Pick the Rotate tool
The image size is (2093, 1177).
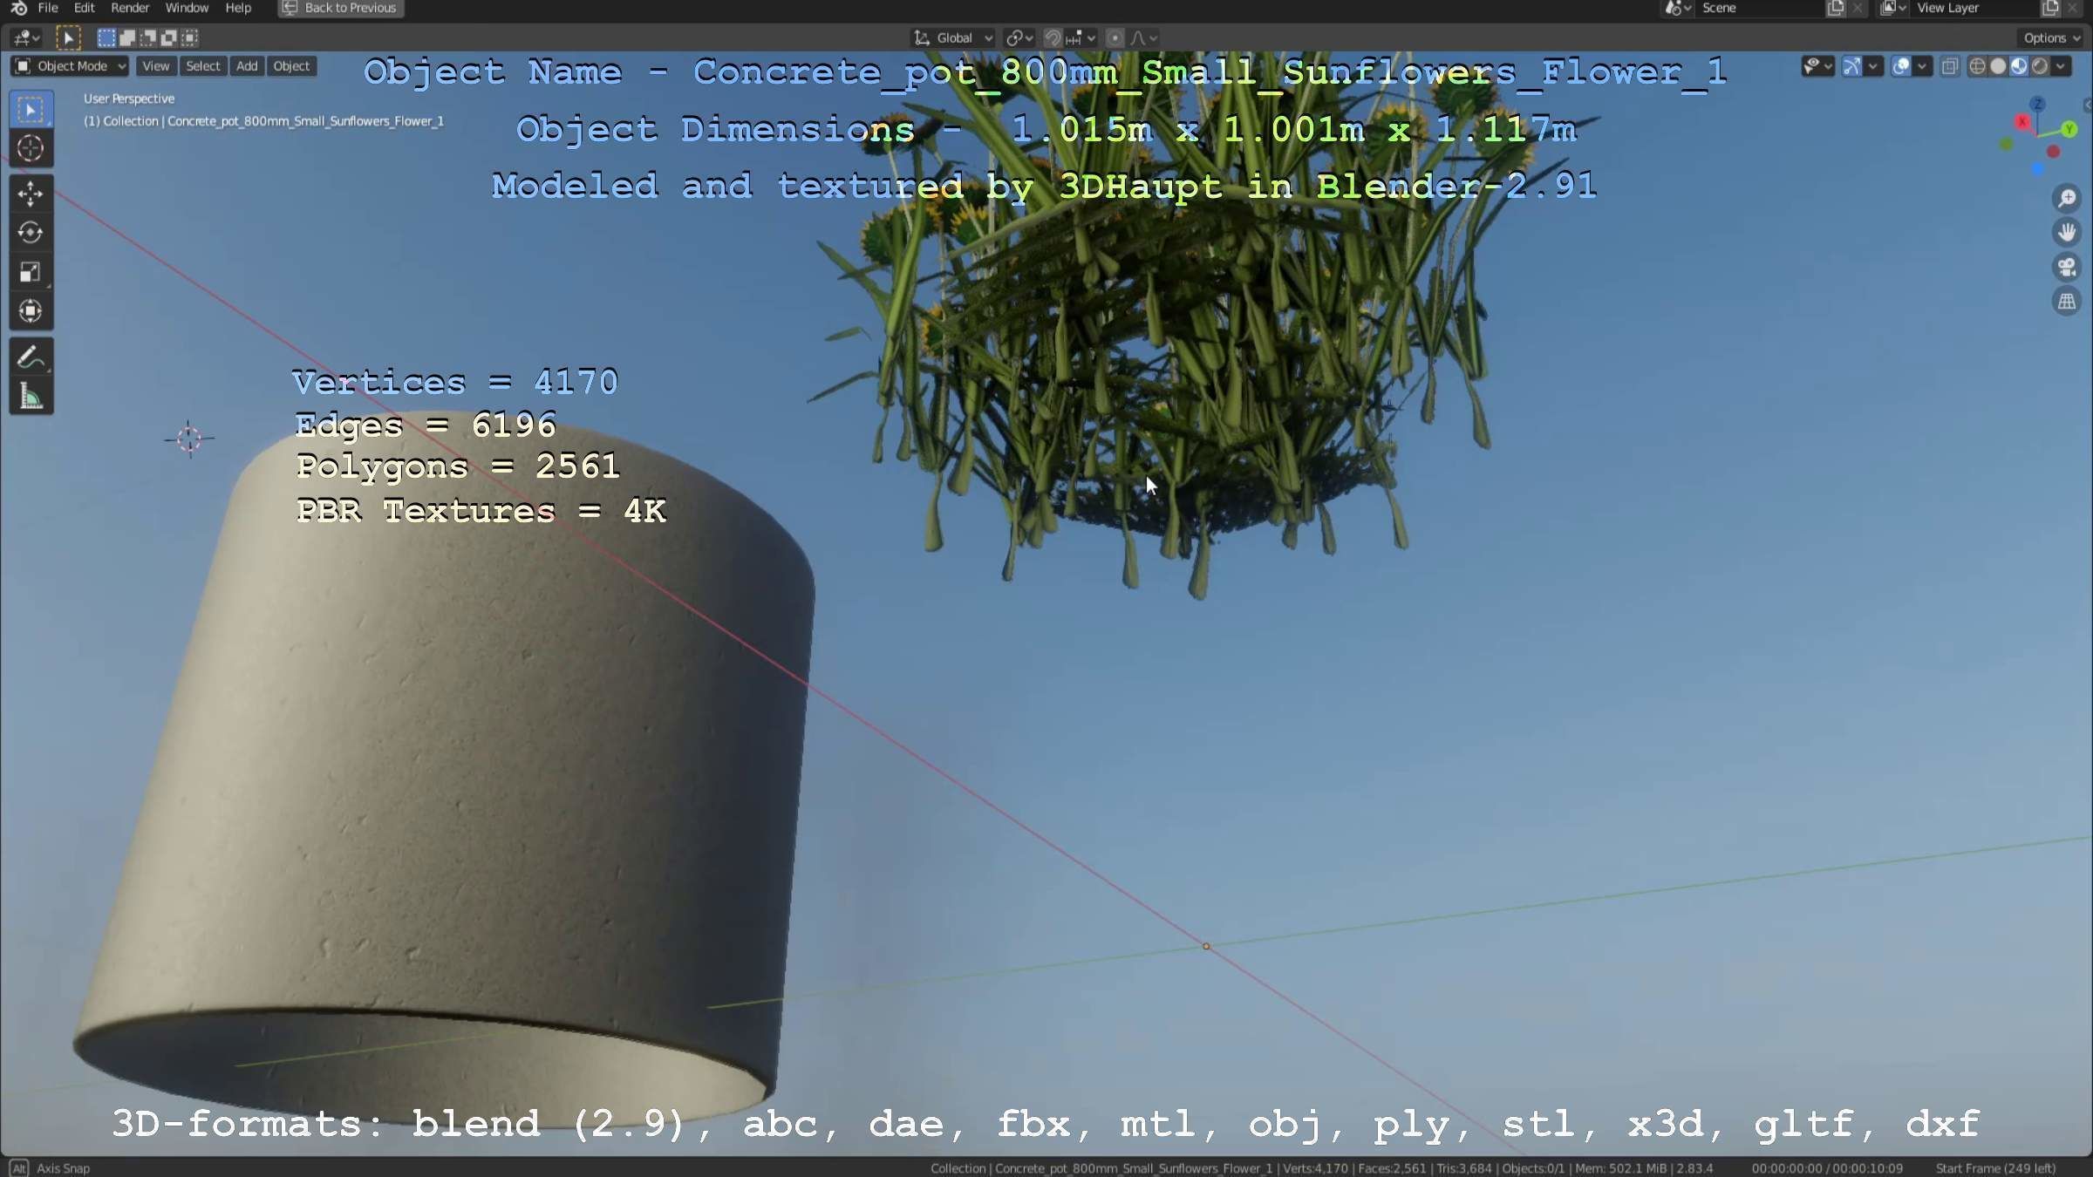31,233
